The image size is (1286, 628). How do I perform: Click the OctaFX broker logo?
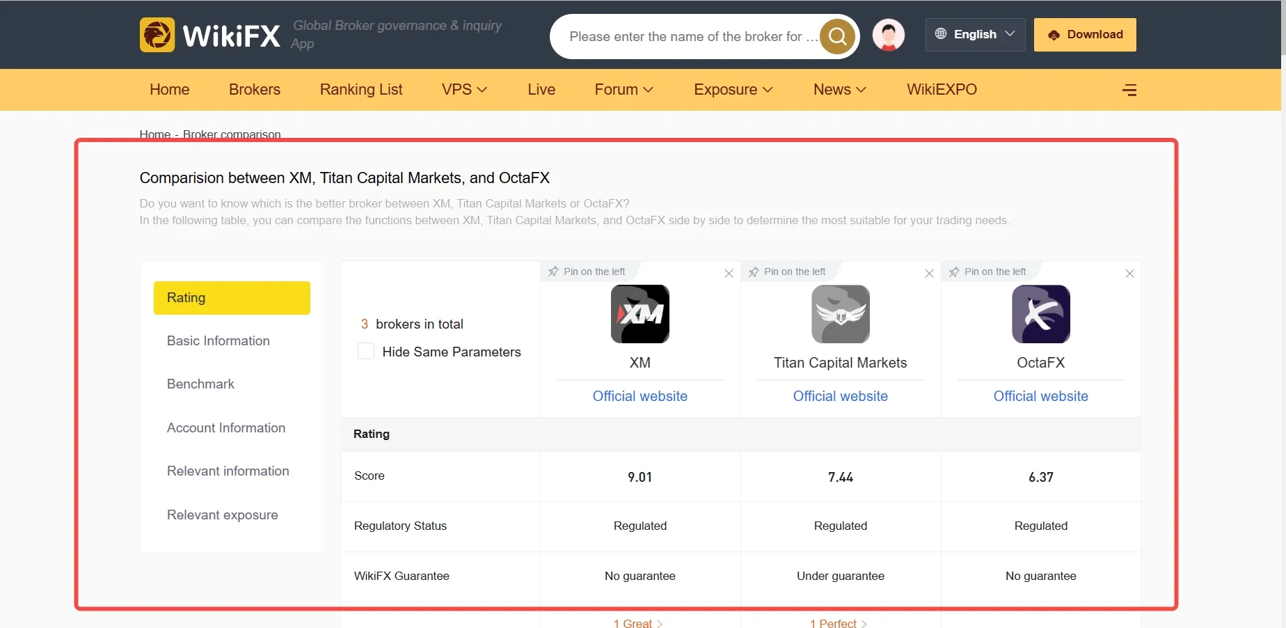pos(1041,314)
